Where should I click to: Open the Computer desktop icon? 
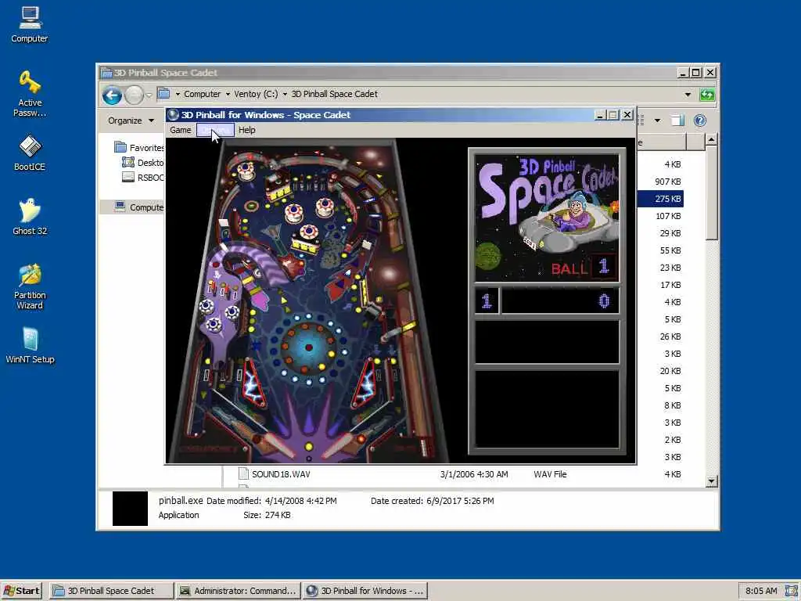coord(30,24)
